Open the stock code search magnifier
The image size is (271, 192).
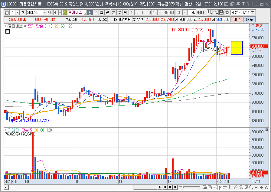[50, 12]
